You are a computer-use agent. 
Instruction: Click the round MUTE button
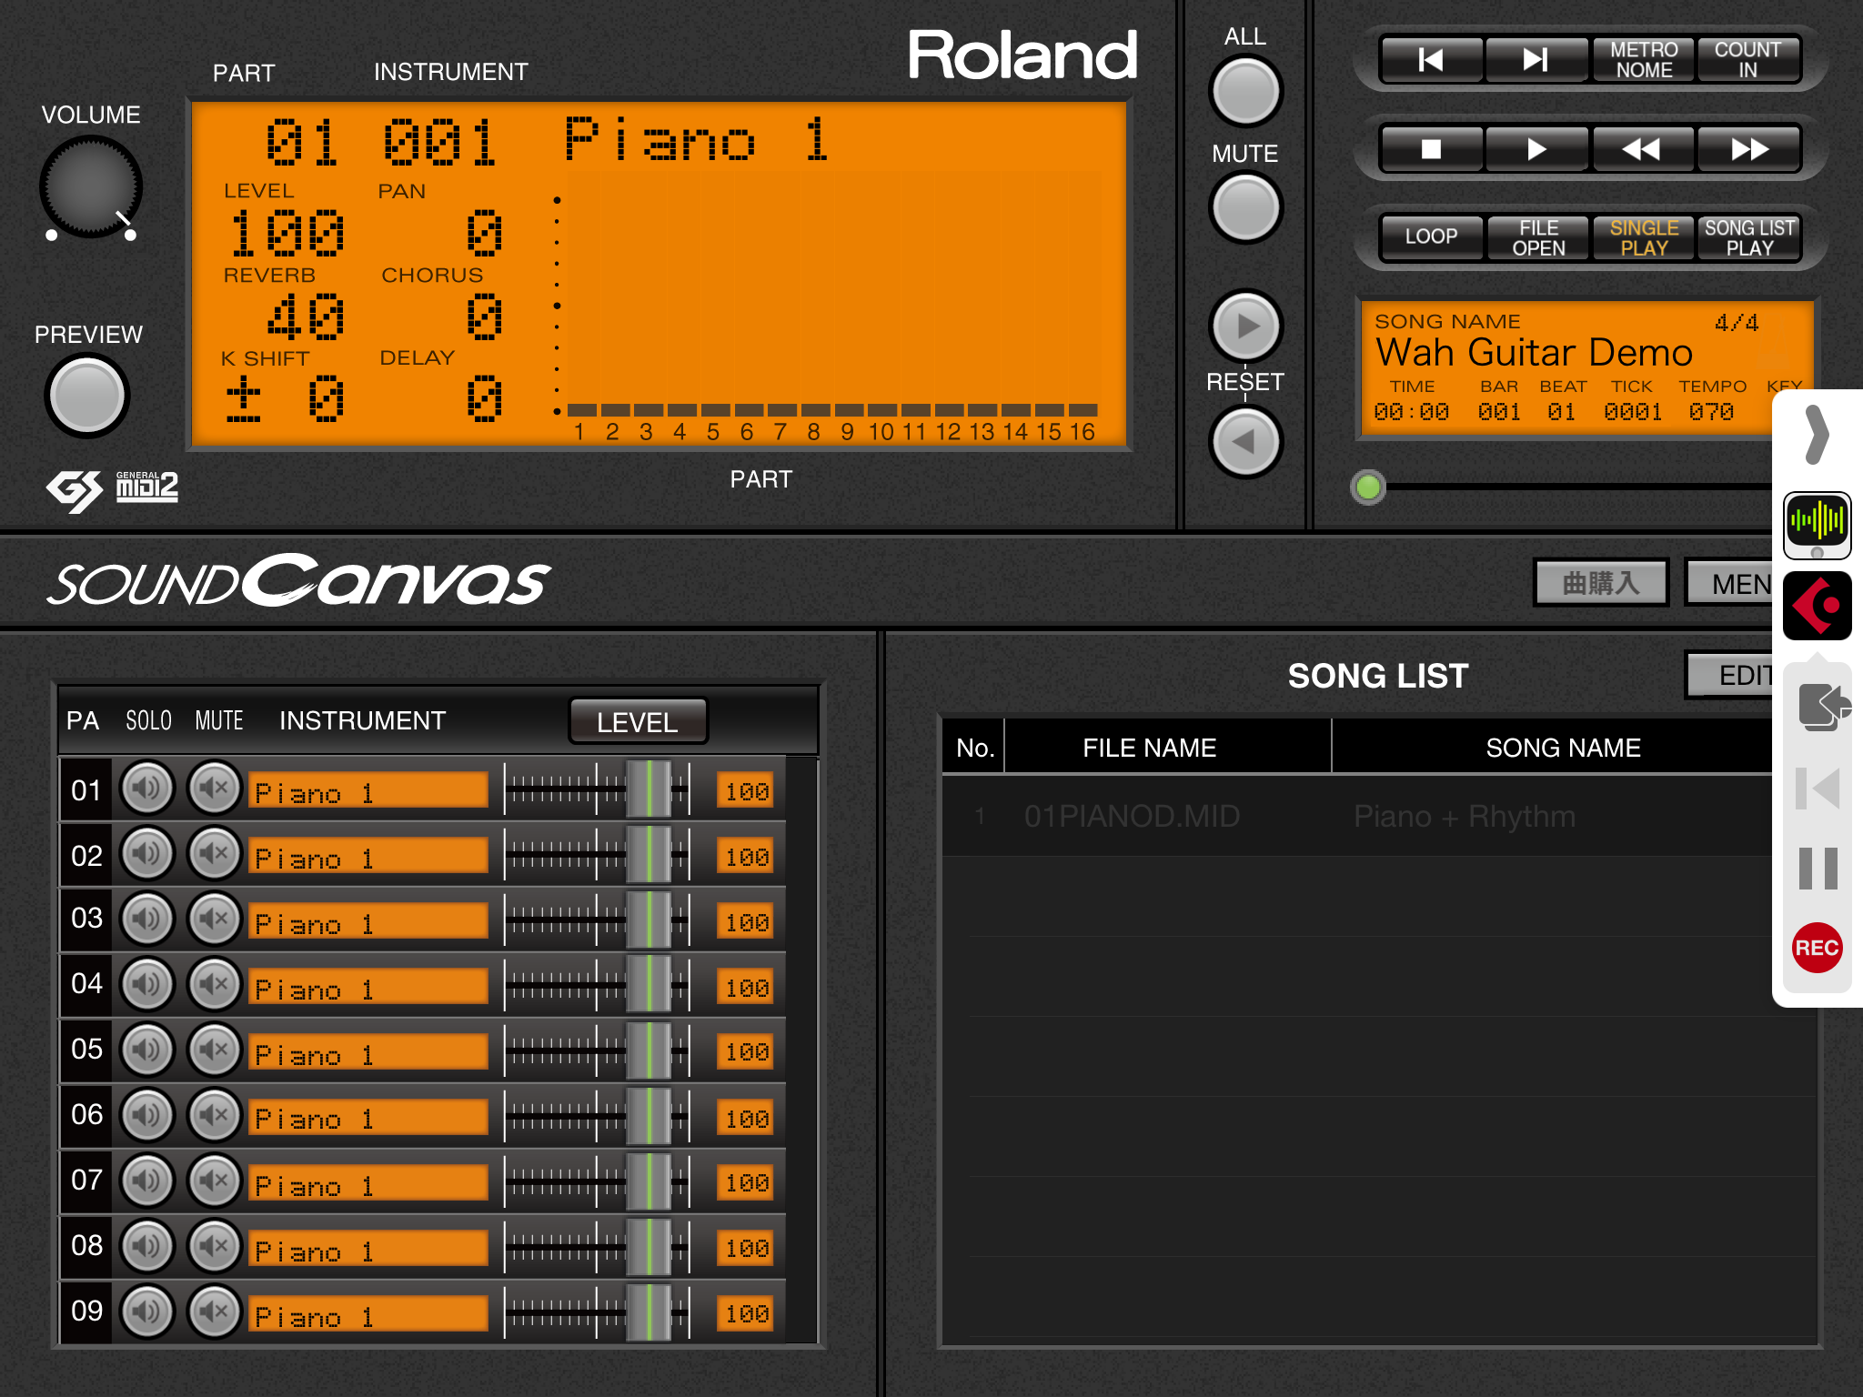pyautogui.click(x=1245, y=207)
